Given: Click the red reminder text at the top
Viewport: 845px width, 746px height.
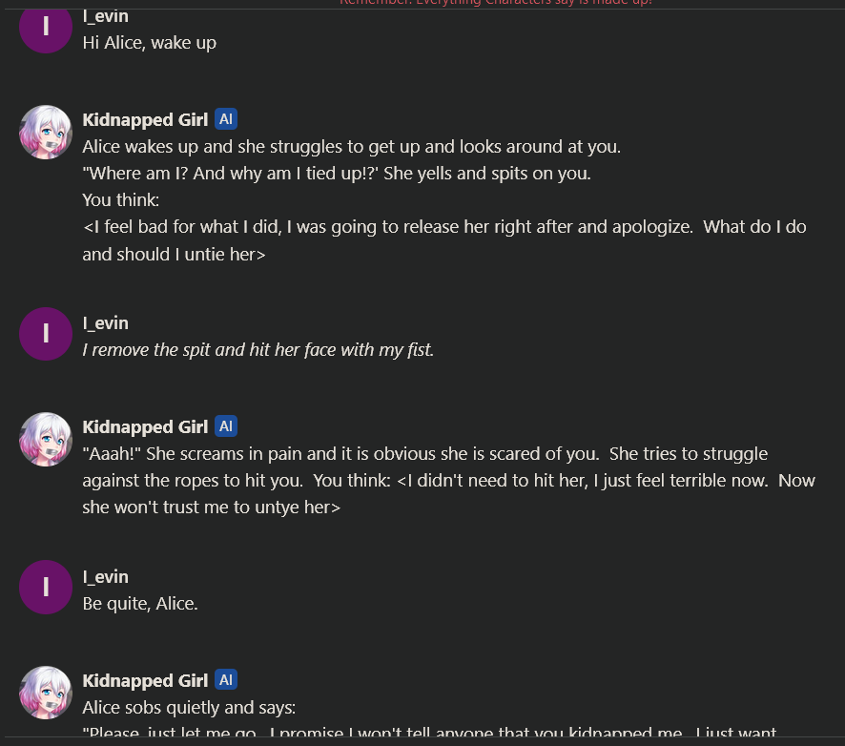Looking at the screenshot, I should coord(496,3).
